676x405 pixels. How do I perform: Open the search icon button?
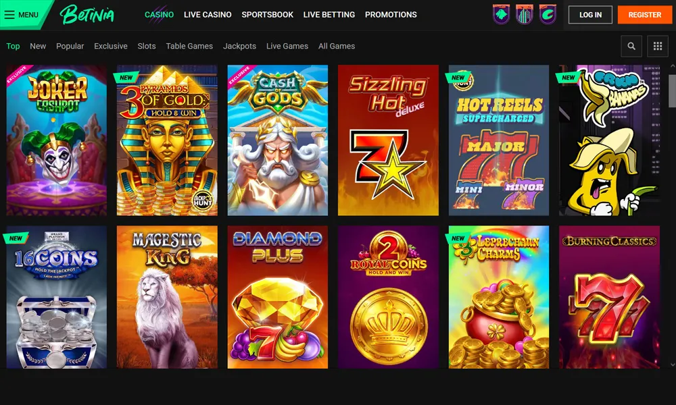click(631, 46)
